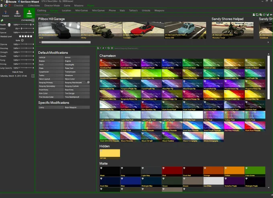Click the garage list left scroll arrow

click(x=40, y=42)
